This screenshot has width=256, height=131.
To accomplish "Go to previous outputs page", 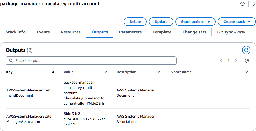I will coord(221,61).
